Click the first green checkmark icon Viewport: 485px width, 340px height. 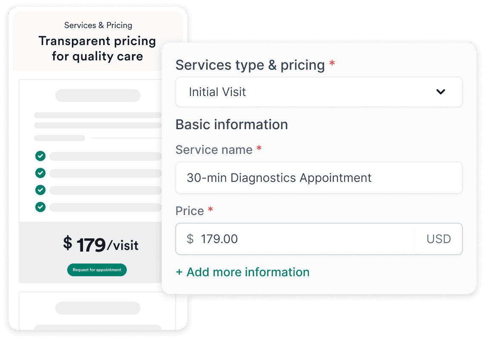[40, 156]
